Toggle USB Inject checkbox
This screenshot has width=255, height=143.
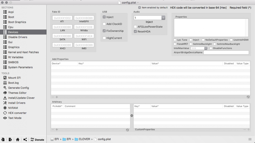pos(104,17)
